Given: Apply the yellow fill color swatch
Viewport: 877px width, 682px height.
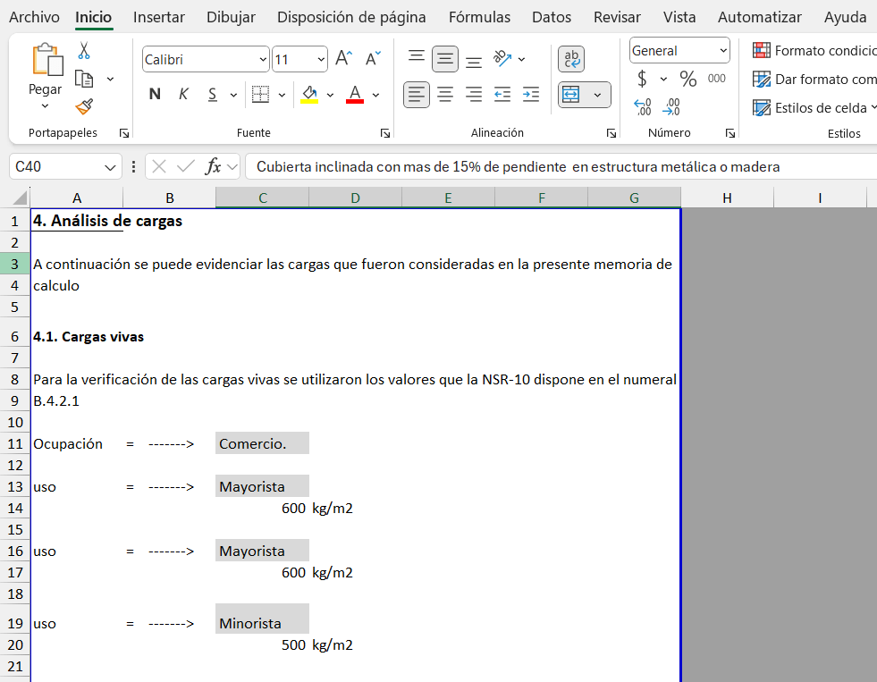Looking at the screenshot, I should click(x=309, y=95).
